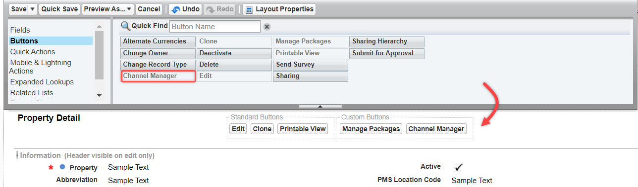The image size is (638, 187).
Task: Select Sharing Hierarchy palette button
Action: [x=387, y=41]
